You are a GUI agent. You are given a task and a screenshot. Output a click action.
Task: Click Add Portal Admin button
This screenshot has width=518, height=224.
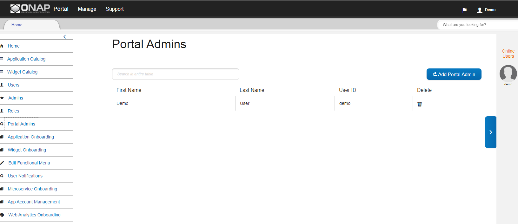click(454, 74)
